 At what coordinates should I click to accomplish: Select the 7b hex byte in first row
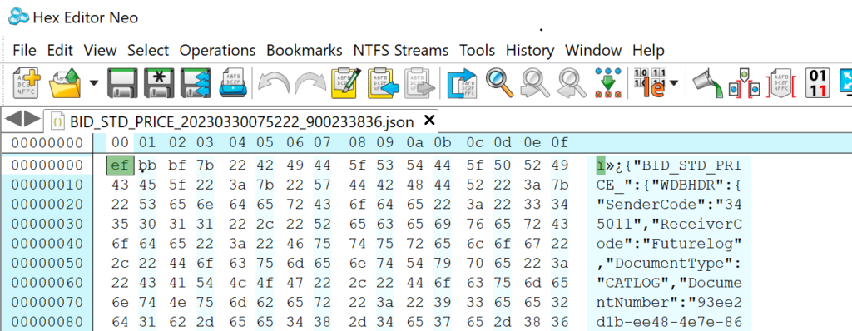click(x=205, y=165)
